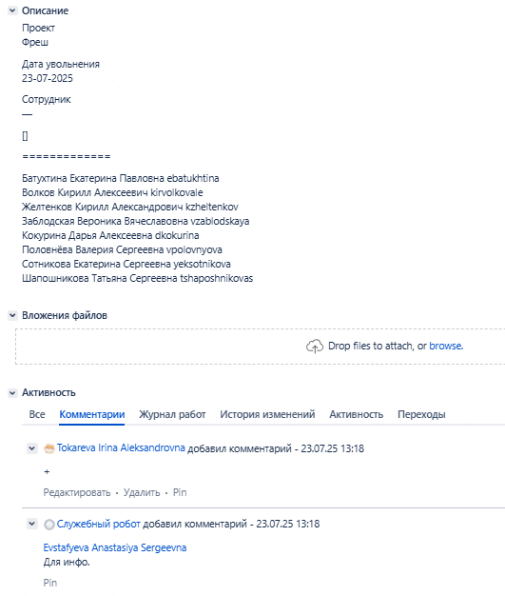The height and width of the screenshot is (596, 505).
Task: Collapse the Активность section
Action: tap(12, 392)
